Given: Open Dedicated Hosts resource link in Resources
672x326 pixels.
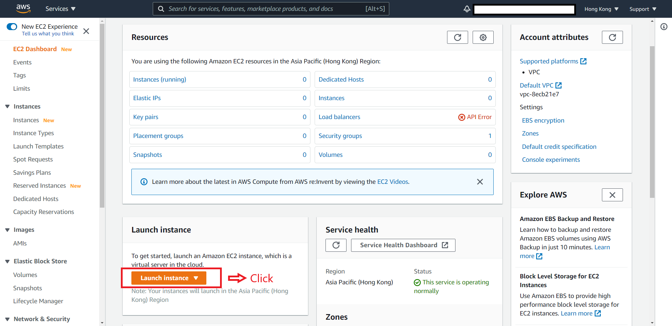Looking at the screenshot, I should 341,79.
